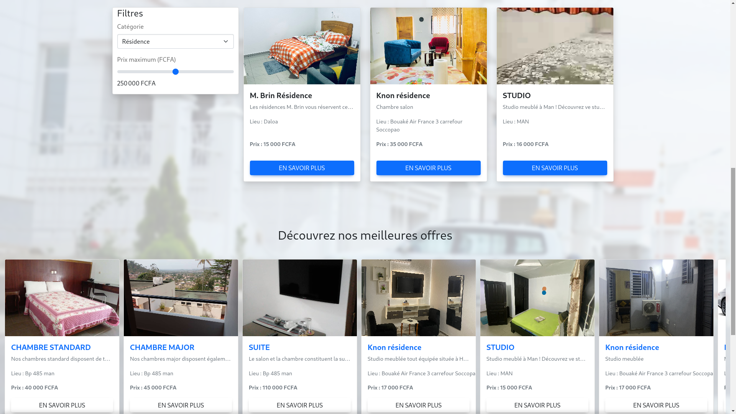Adjust the Prix maximum slider handle
736x414 pixels.
(175, 72)
